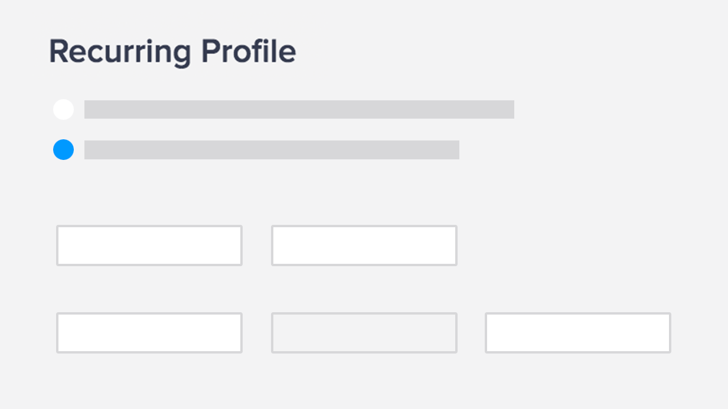This screenshot has width=728, height=409.
Task: Select the white field directly below the blue radio option
Action: tap(149, 246)
